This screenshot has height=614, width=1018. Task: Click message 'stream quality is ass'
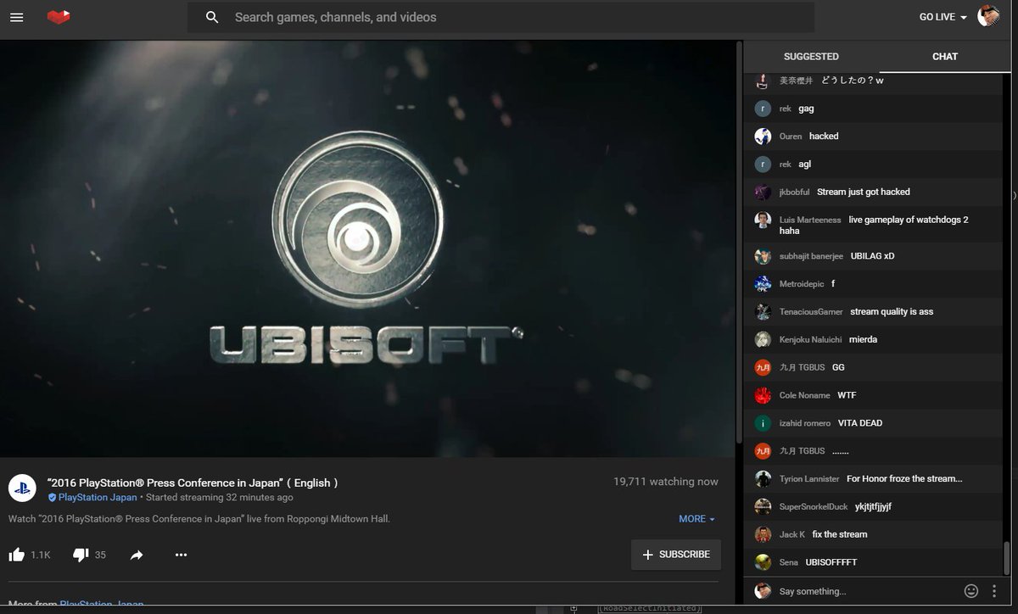pyautogui.click(x=892, y=311)
